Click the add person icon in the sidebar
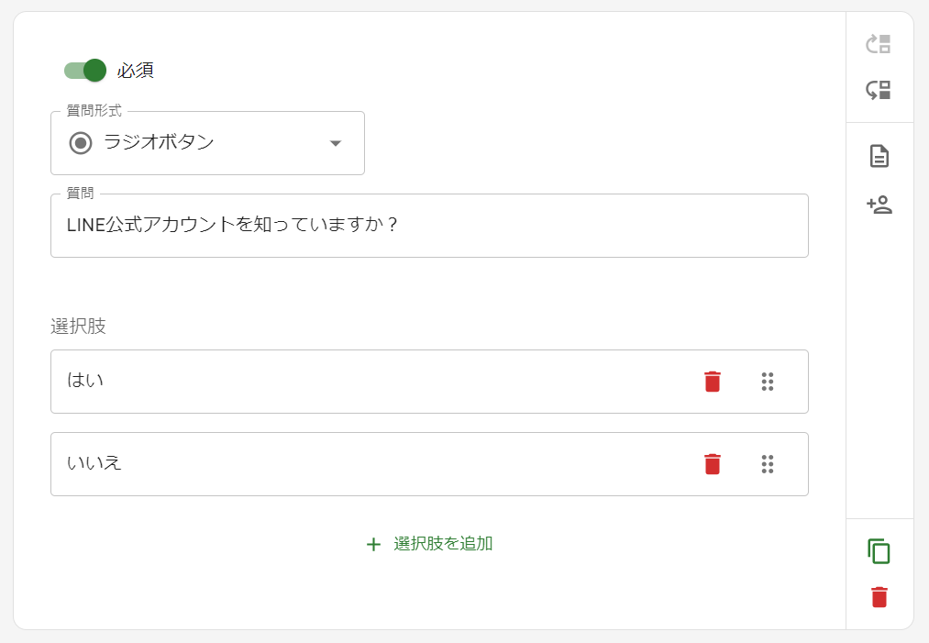929x643 pixels. coord(879,206)
